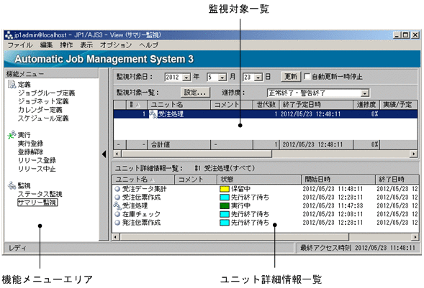The height and width of the screenshot is (288, 424).
Task: Select the 在庫チェック row text
Action: coord(141,214)
